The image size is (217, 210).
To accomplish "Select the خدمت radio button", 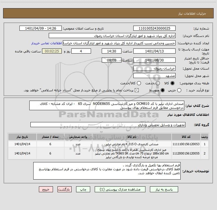I will coord(158,83).
